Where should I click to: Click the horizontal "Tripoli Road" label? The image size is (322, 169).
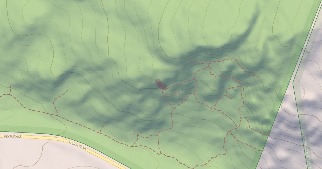11,137
